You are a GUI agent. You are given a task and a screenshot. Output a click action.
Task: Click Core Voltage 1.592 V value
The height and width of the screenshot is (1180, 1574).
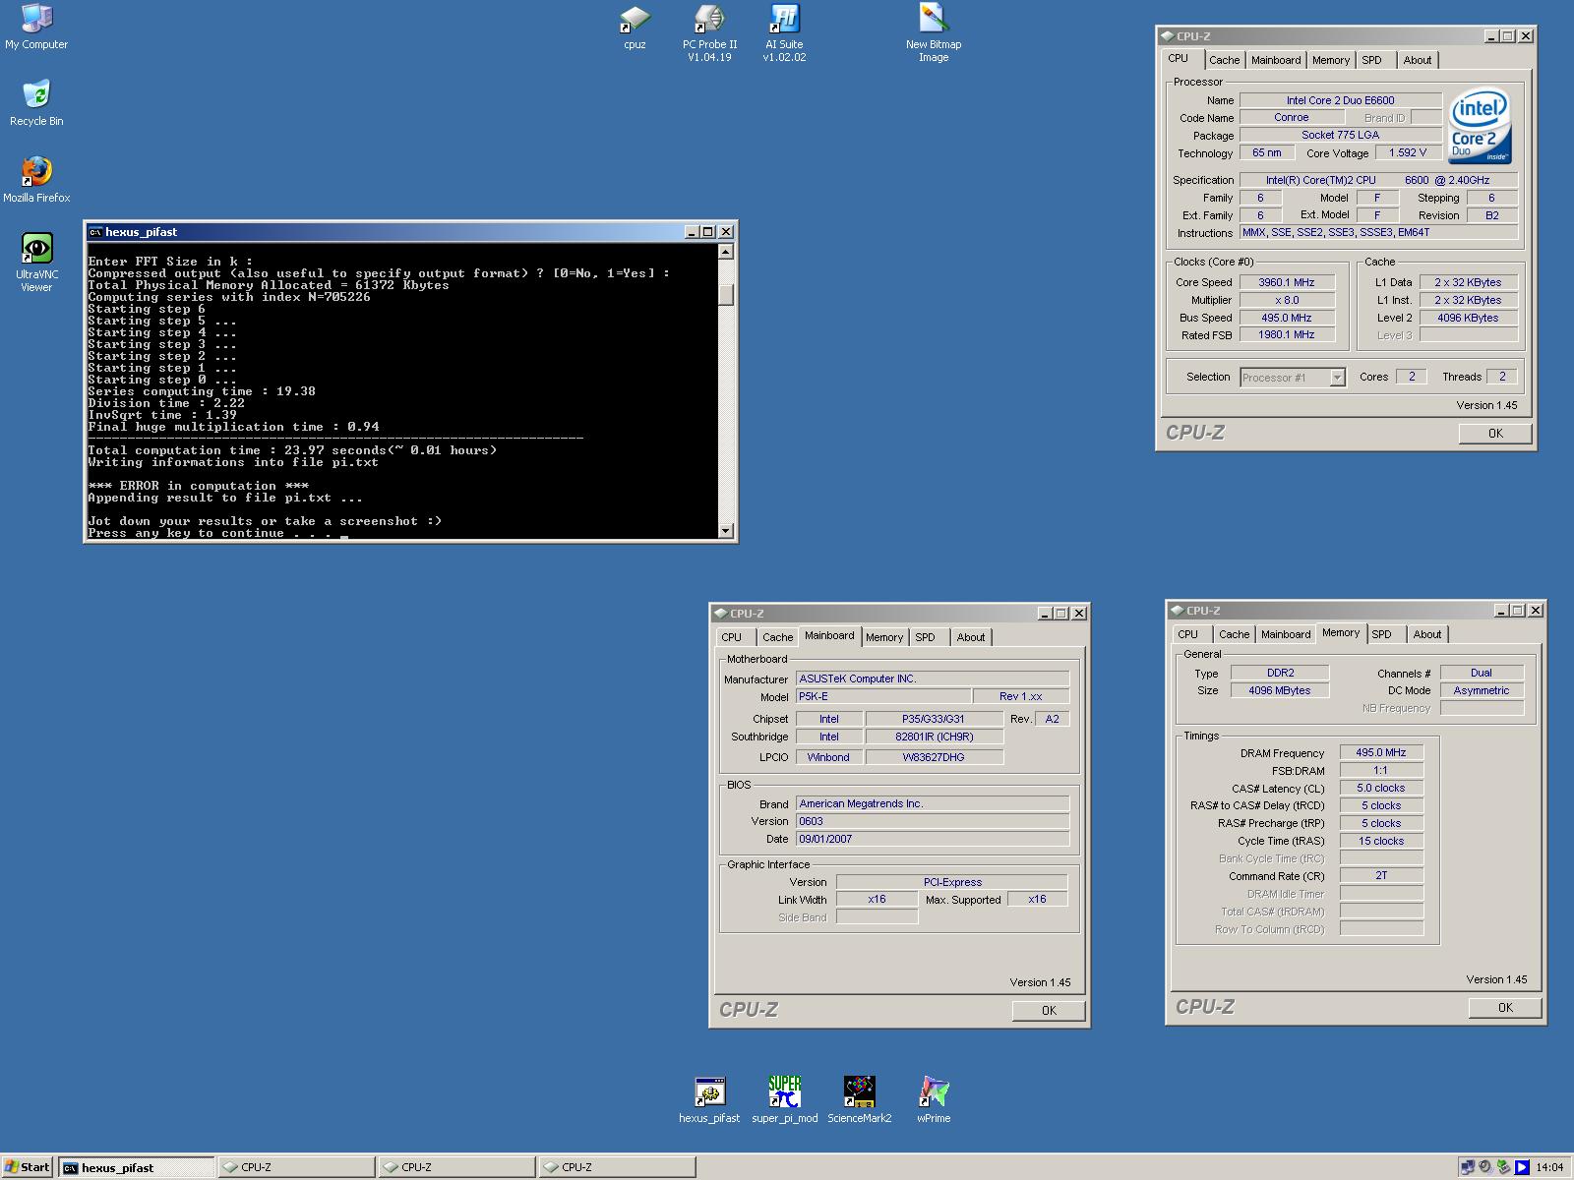(x=1408, y=152)
